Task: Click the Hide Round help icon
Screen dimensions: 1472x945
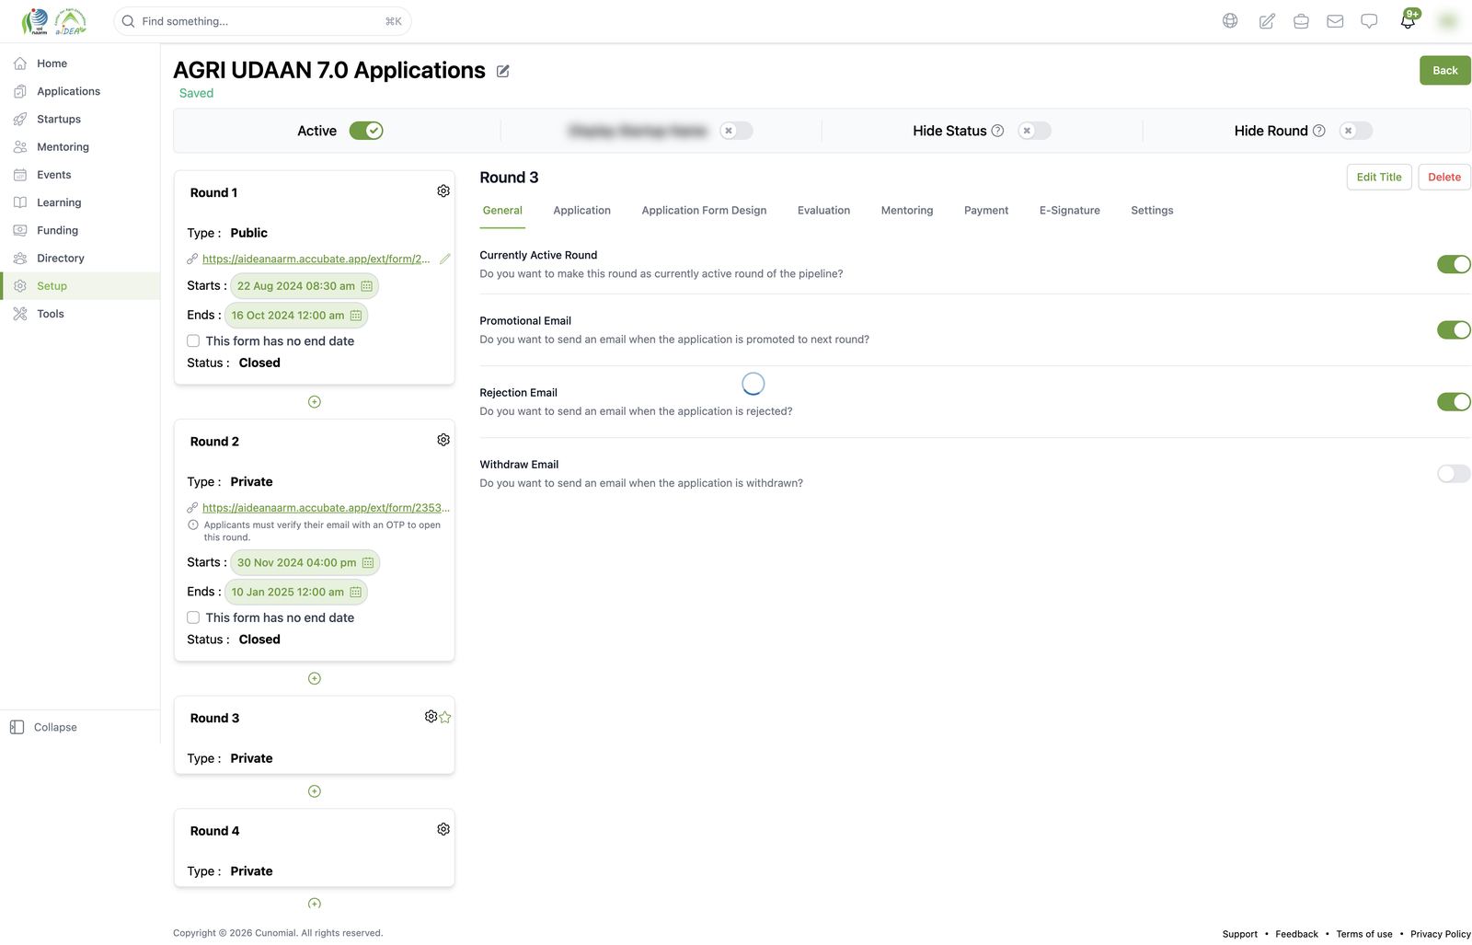Action: point(1318,131)
